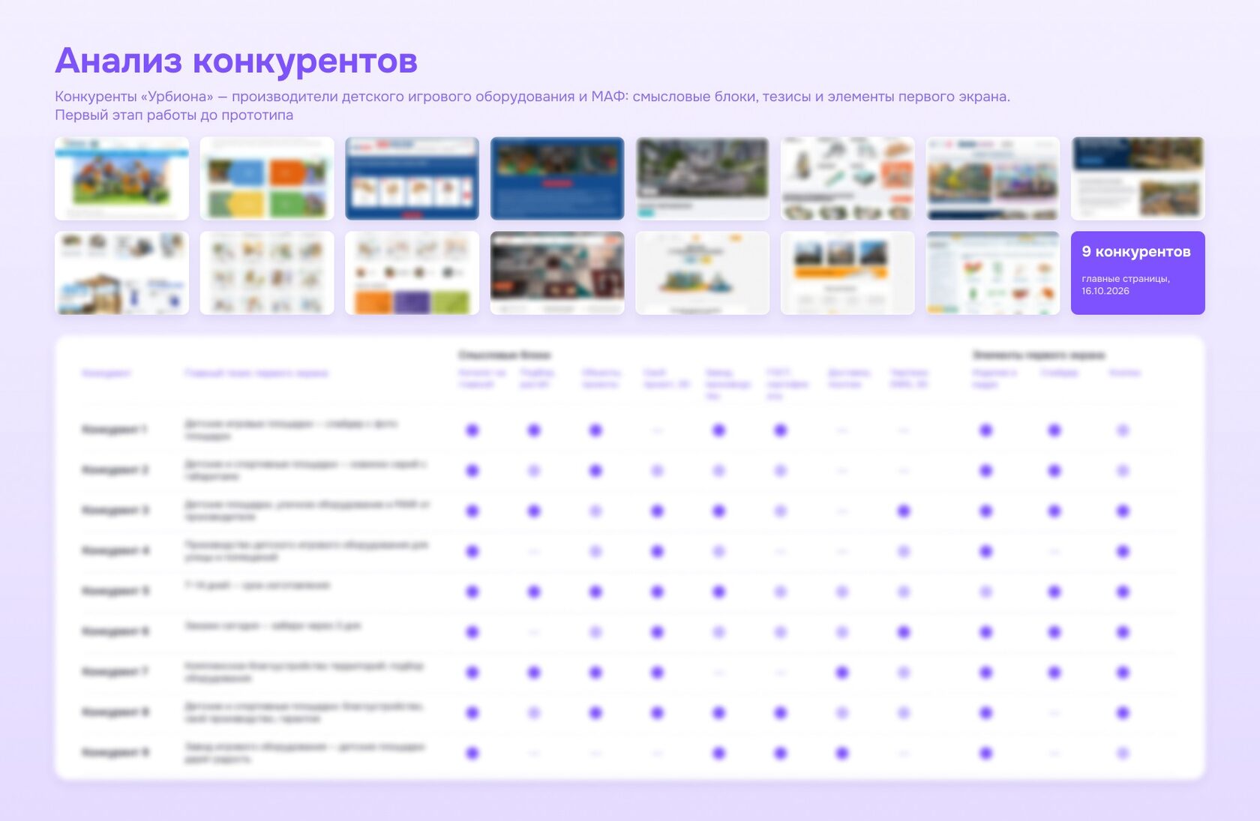Open the thumbnail with navy header and wooden structures
Viewport: 1260px width, 821px height.
click(1138, 178)
